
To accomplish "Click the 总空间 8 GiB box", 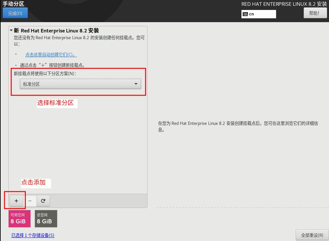I will [x=46, y=219].
